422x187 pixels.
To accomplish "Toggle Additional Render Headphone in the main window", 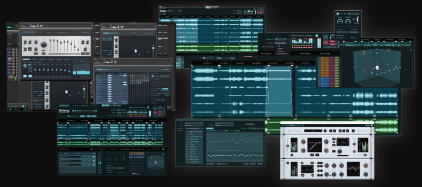I will pyautogui.click(x=317, y=36).
